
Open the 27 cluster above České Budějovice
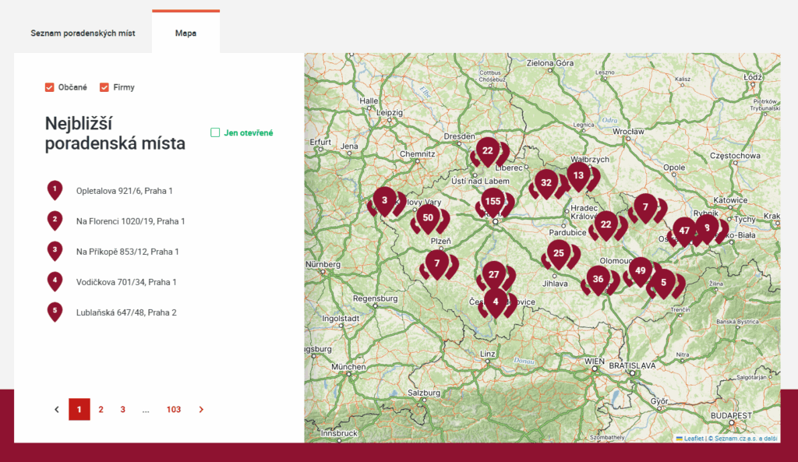pos(494,274)
